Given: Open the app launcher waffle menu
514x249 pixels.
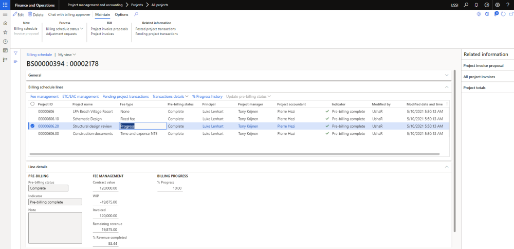Looking at the screenshot, I should click(x=5, y=5).
